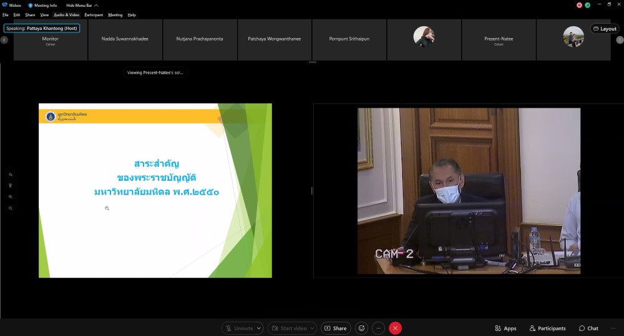Expand audio options arrow next to Unmute
The image size is (624, 336).
[258, 328]
